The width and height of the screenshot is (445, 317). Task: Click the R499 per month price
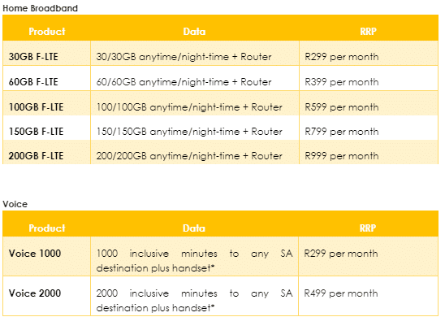tap(341, 293)
